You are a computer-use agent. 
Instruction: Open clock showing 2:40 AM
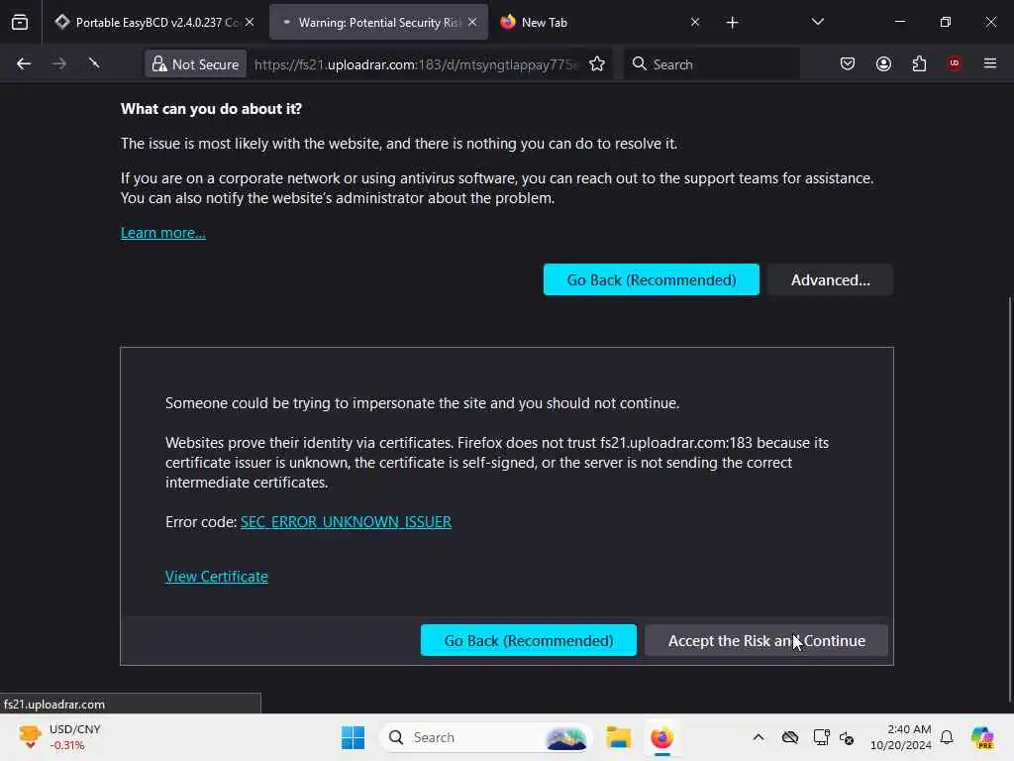tap(900, 737)
